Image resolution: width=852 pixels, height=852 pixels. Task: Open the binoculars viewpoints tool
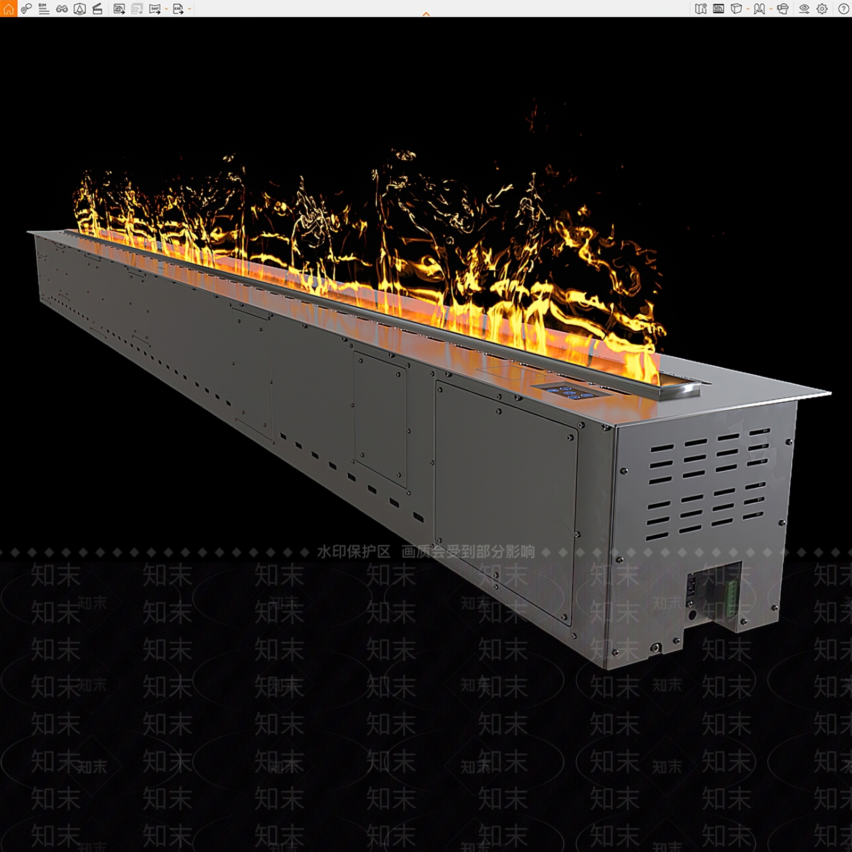click(62, 9)
